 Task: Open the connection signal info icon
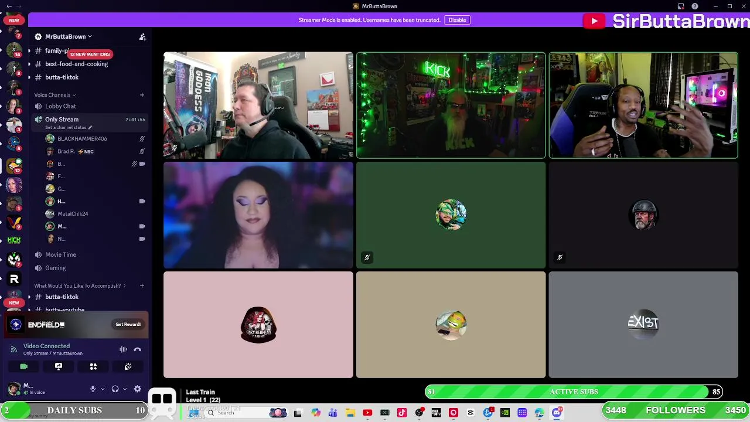click(13, 349)
